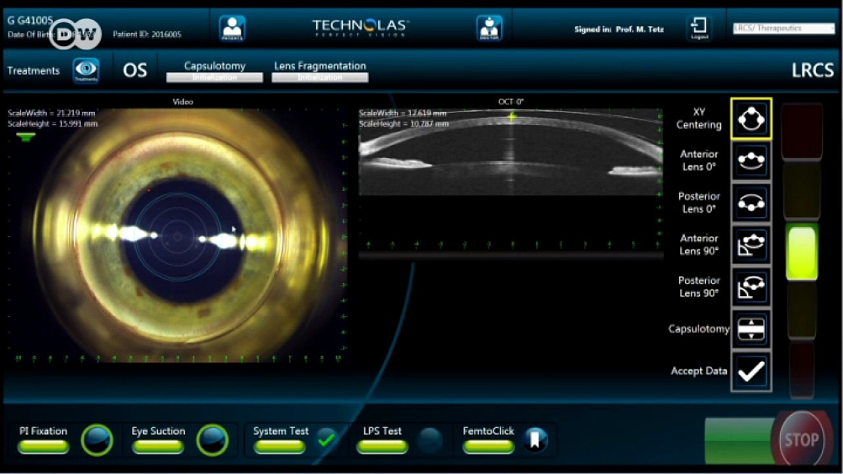Choose the Posterior Lens 0° step icon
The image size is (843, 474).
(751, 203)
